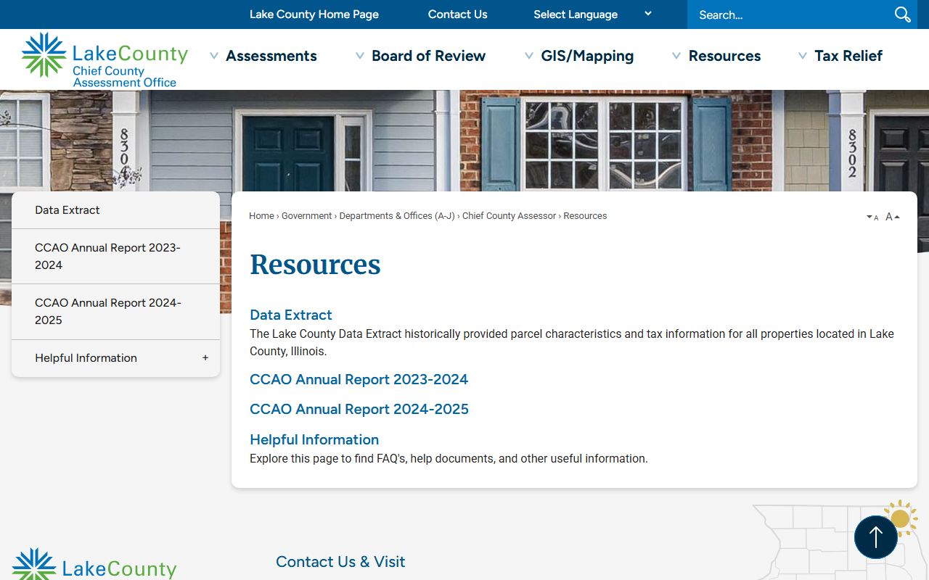Open the Contact Us top link
The width and height of the screenshot is (929, 580).
click(458, 14)
